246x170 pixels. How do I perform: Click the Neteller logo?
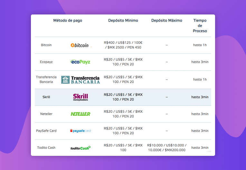click(80, 114)
